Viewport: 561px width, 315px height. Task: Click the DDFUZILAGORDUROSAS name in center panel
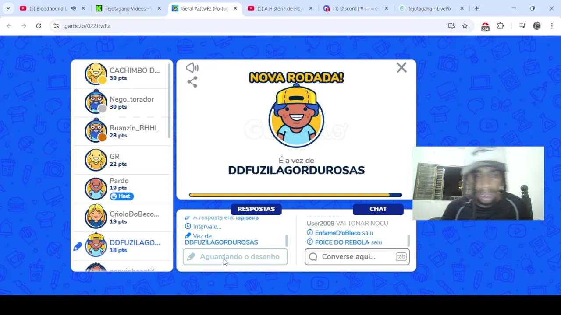(296, 170)
